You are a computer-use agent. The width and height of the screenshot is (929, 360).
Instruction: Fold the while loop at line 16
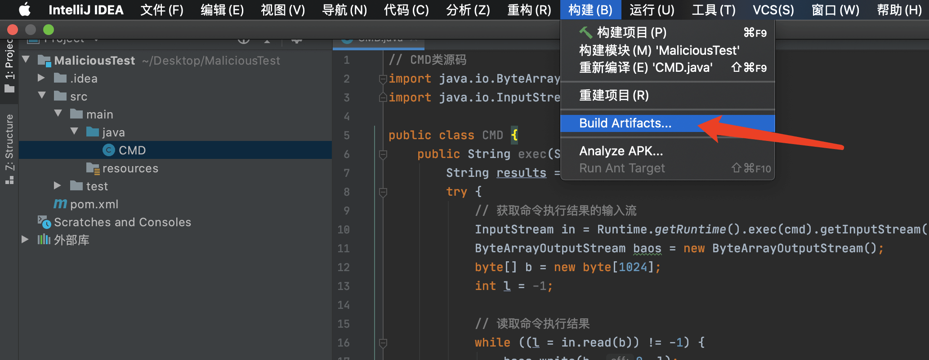(x=383, y=343)
